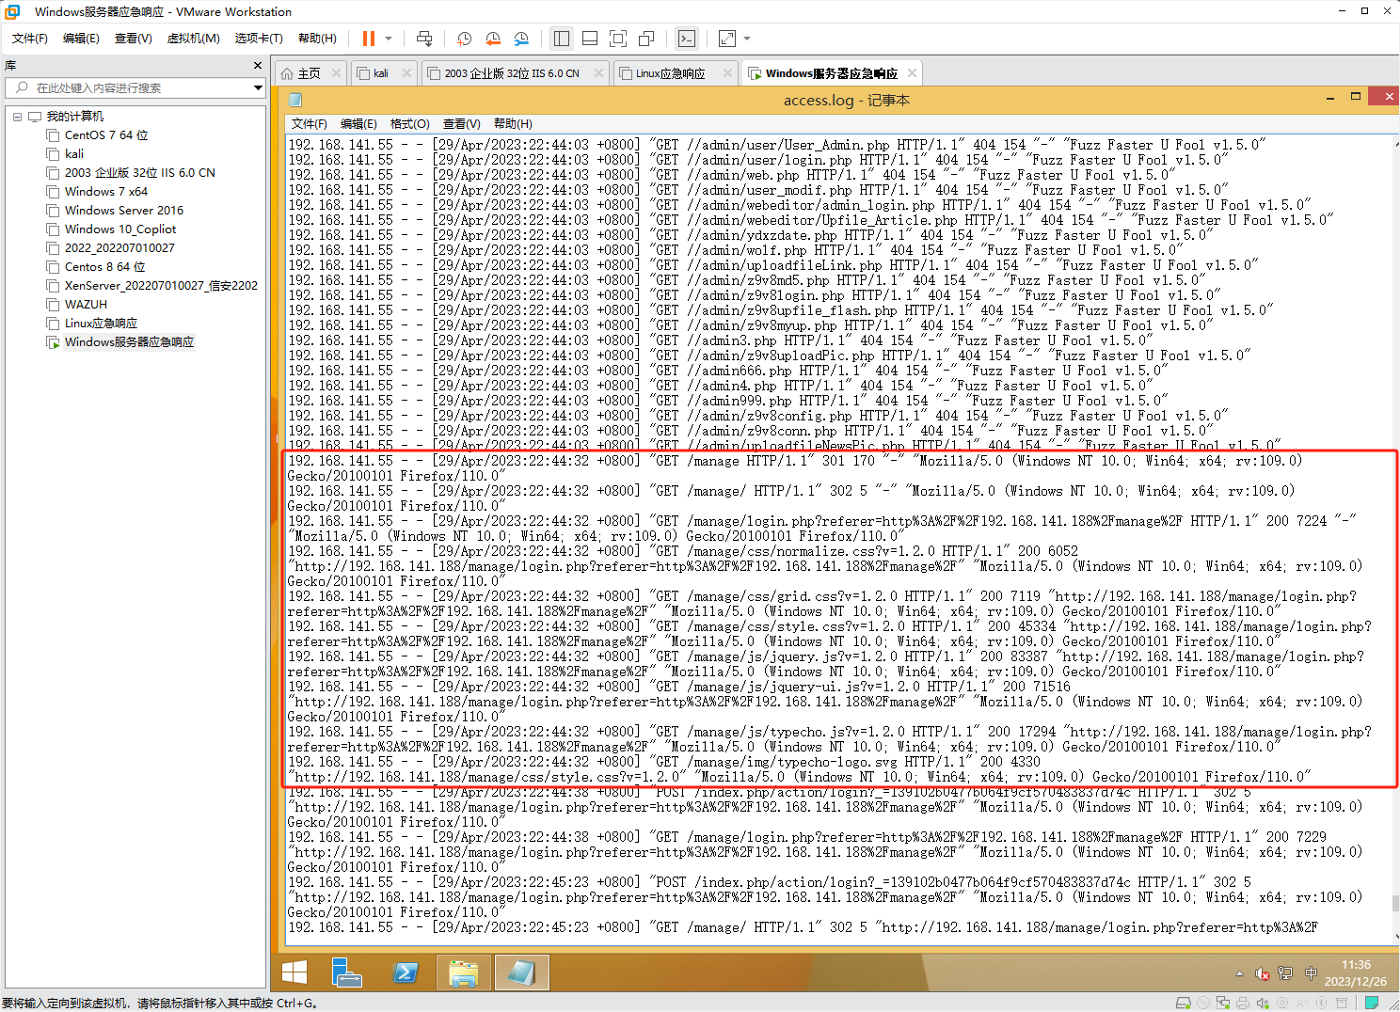Open Server Manager from guest taskbar
This screenshot has width=1400, height=1012.
(x=347, y=972)
